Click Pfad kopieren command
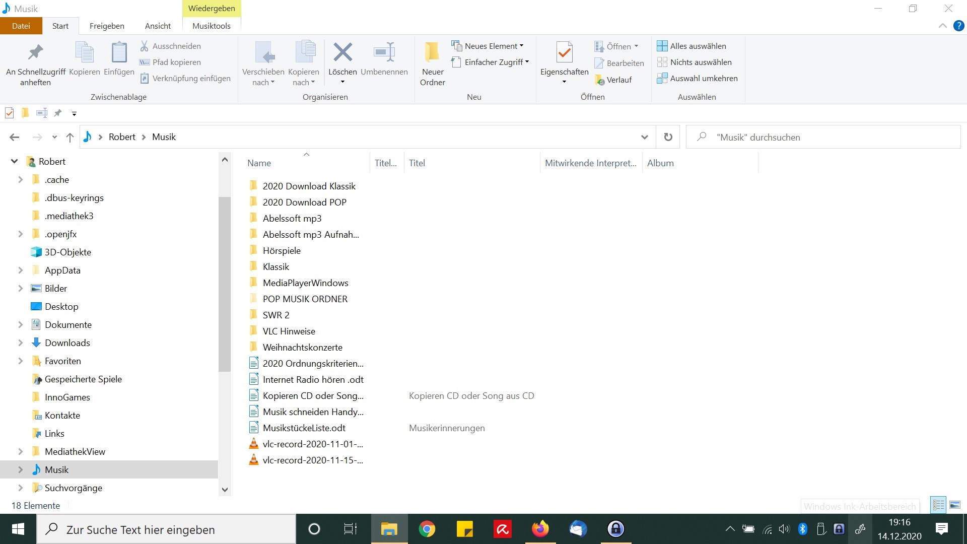Viewport: 967px width, 544px height. [x=170, y=62]
